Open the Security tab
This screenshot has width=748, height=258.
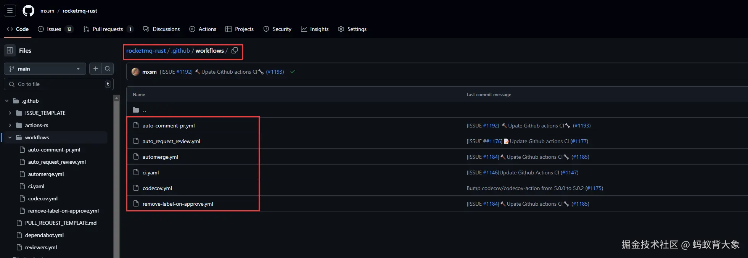[277, 29]
